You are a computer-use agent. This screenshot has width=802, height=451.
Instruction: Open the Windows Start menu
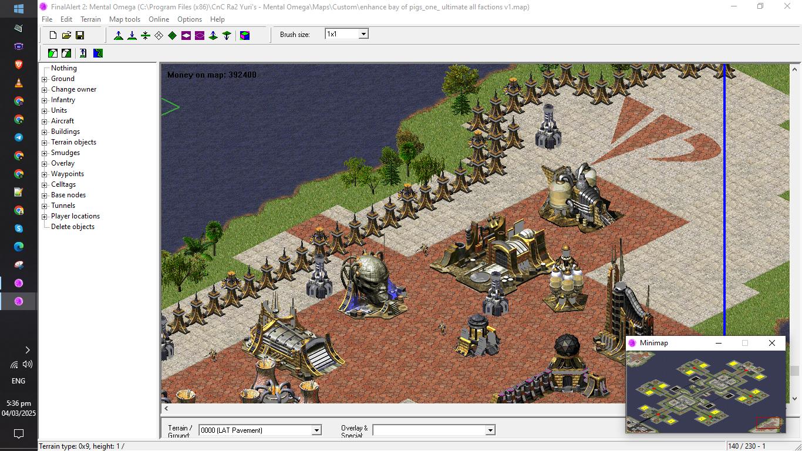tap(18, 9)
